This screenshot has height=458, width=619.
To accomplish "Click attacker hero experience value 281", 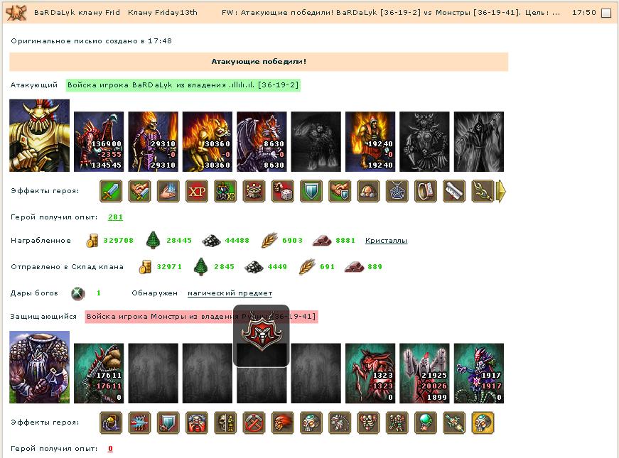I will coord(115,217).
